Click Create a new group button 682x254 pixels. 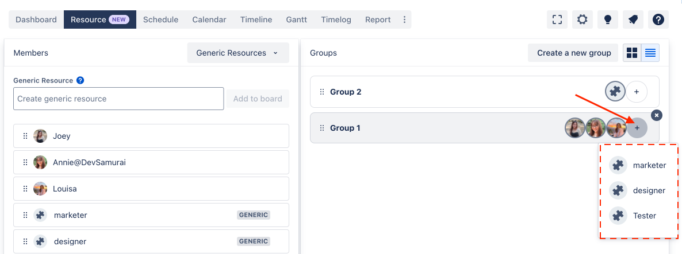574,53
